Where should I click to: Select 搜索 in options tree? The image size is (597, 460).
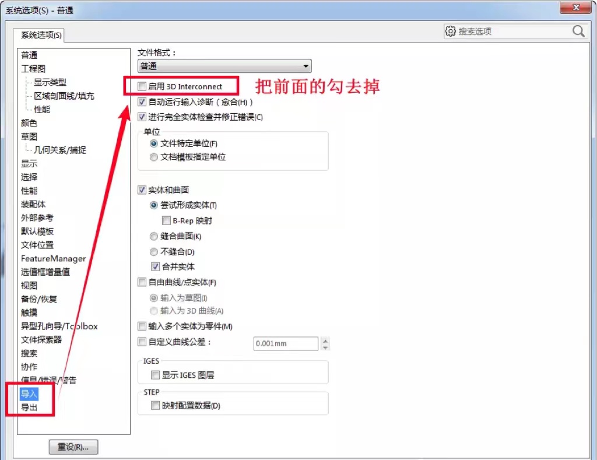point(29,353)
